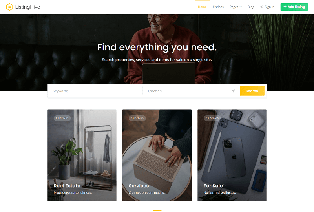This screenshot has height=212, width=314.
Task: Go to the Listings menu item
Action: point(218,7)
